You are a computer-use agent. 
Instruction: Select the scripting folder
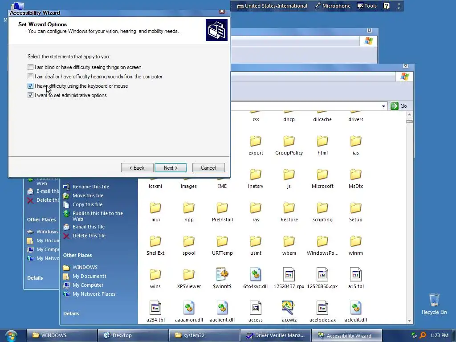tap(322, 212)
